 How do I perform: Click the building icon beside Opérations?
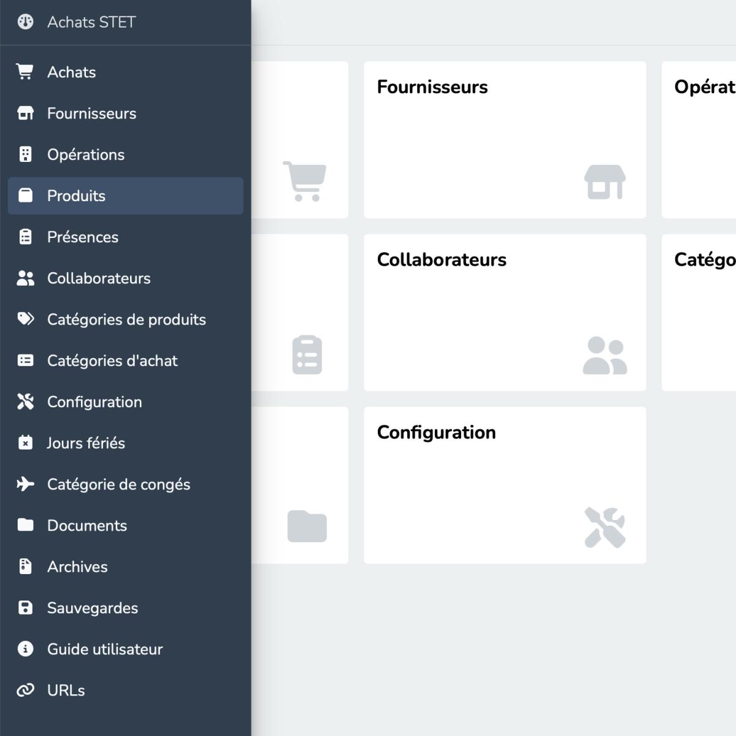click(25, 155)
